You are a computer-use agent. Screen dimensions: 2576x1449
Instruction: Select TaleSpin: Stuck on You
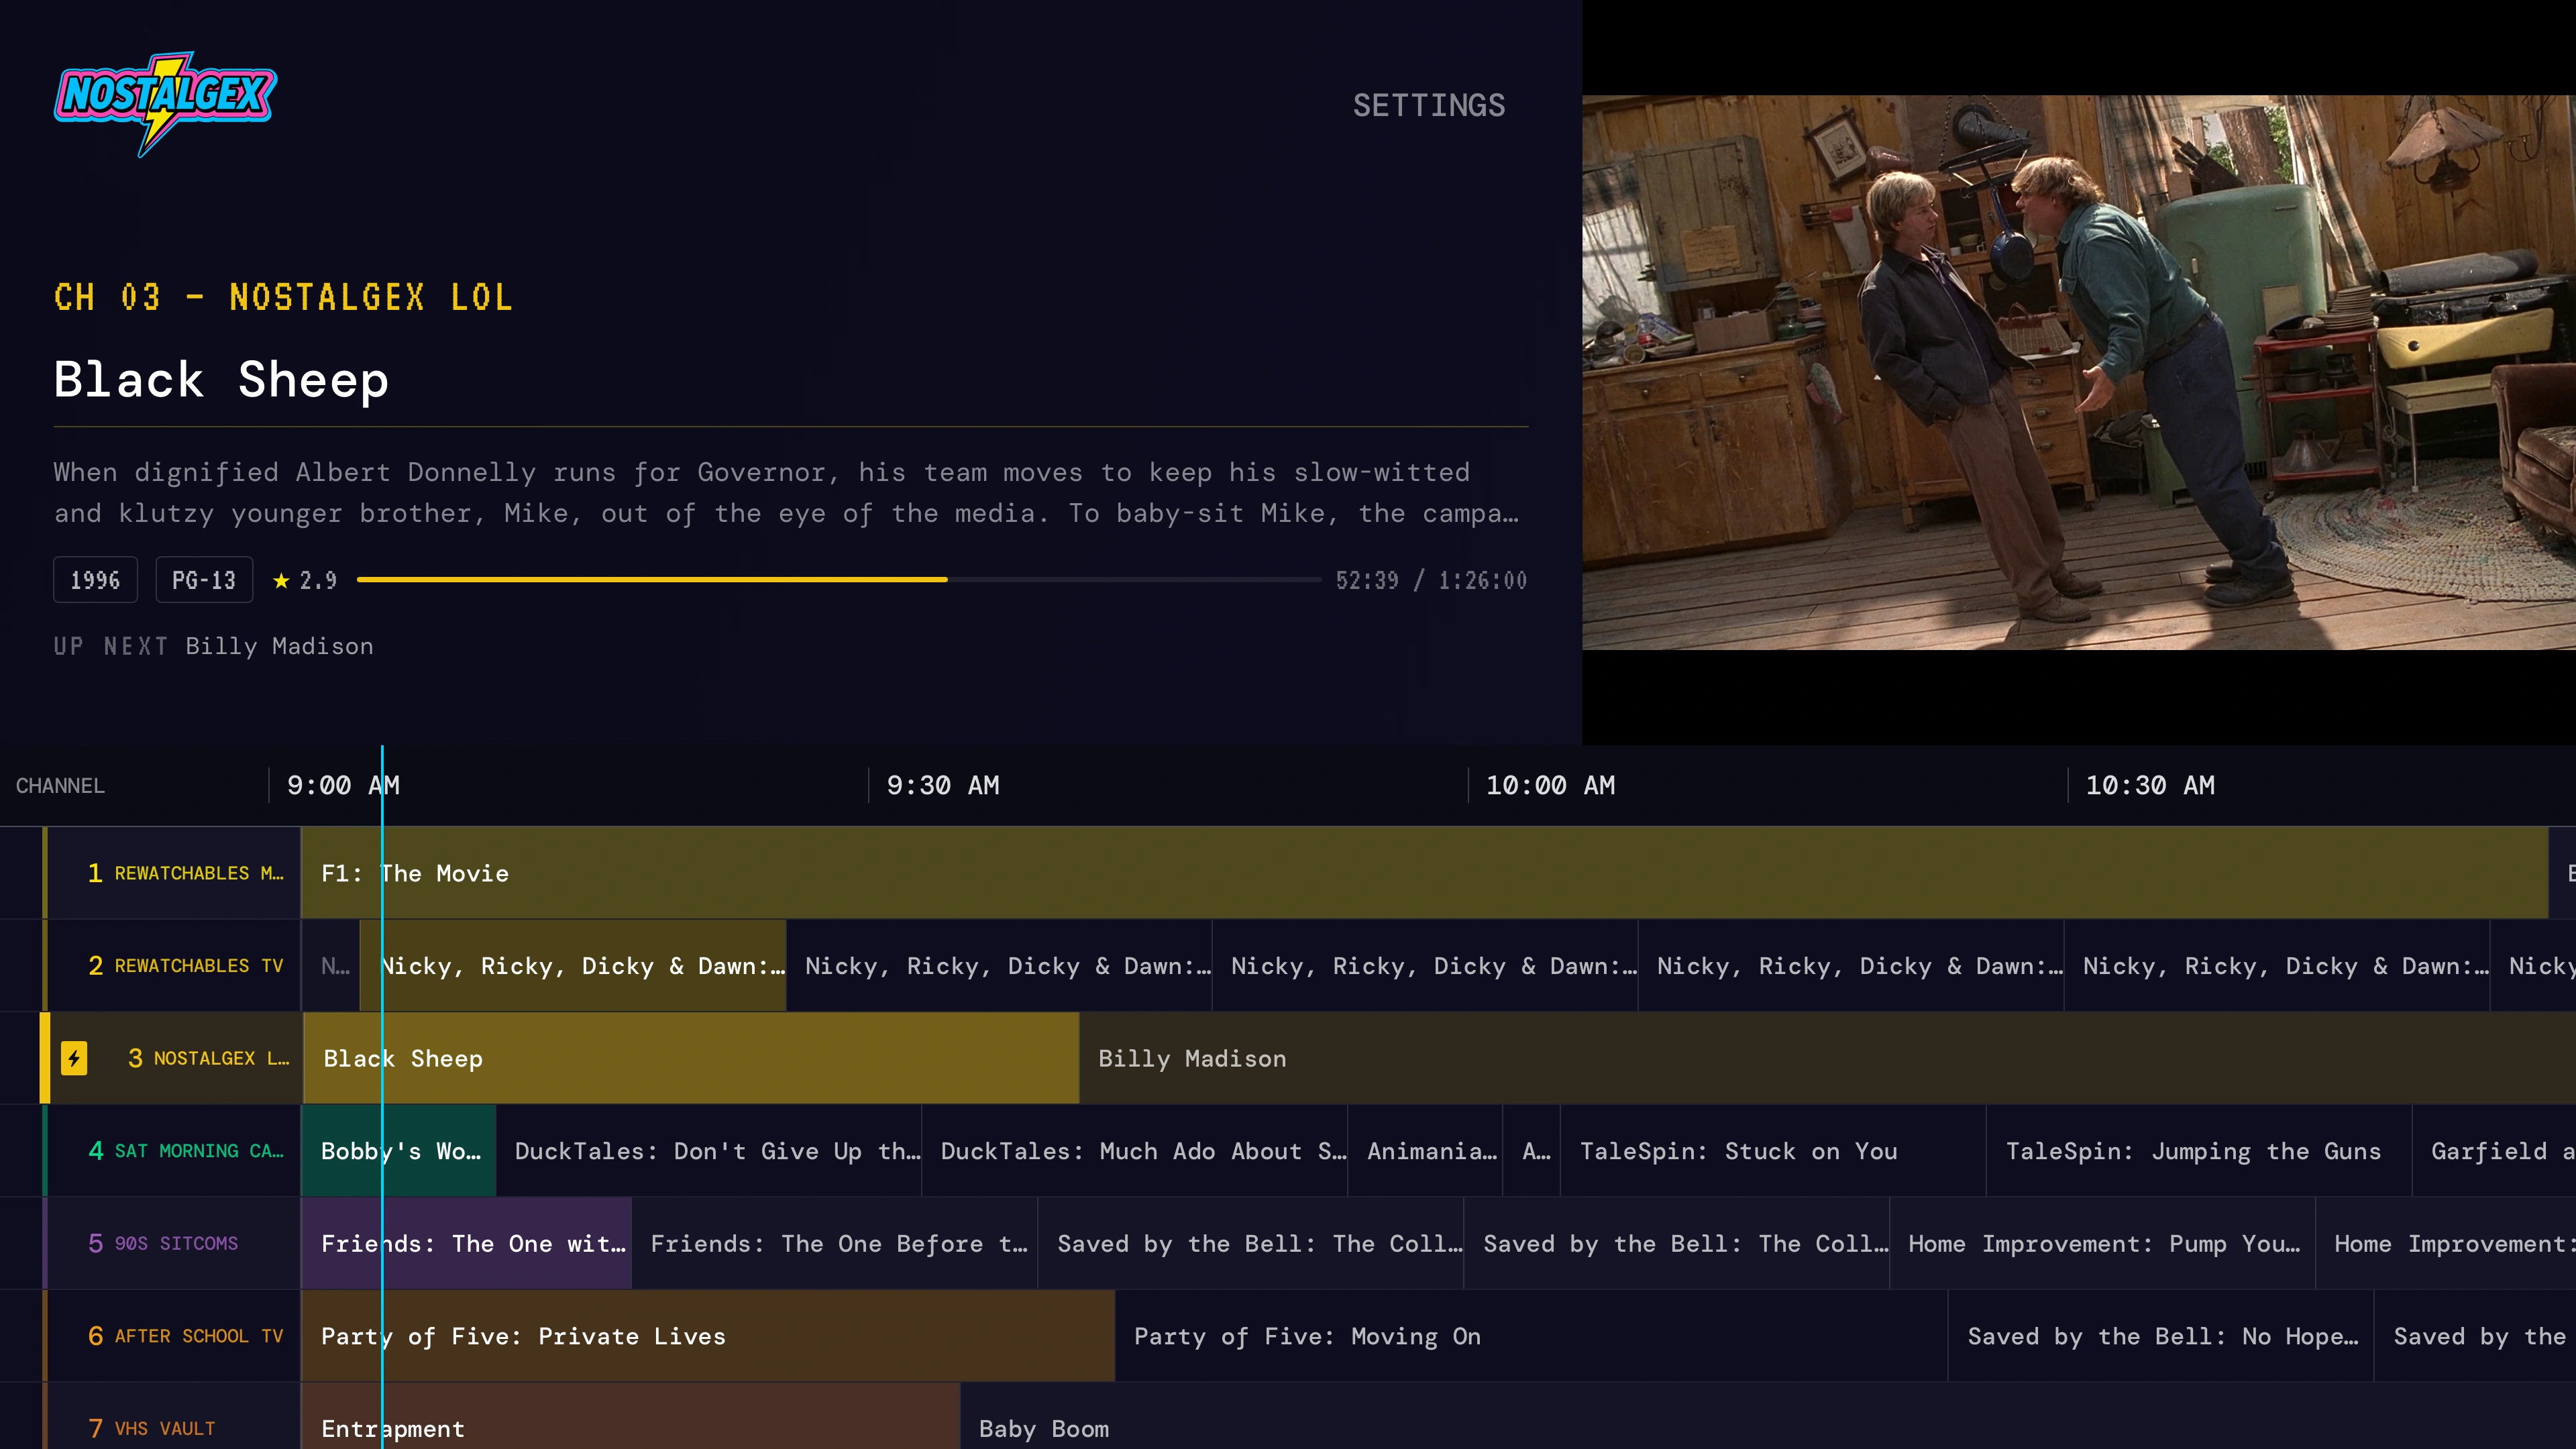tap(1774, 1151)
